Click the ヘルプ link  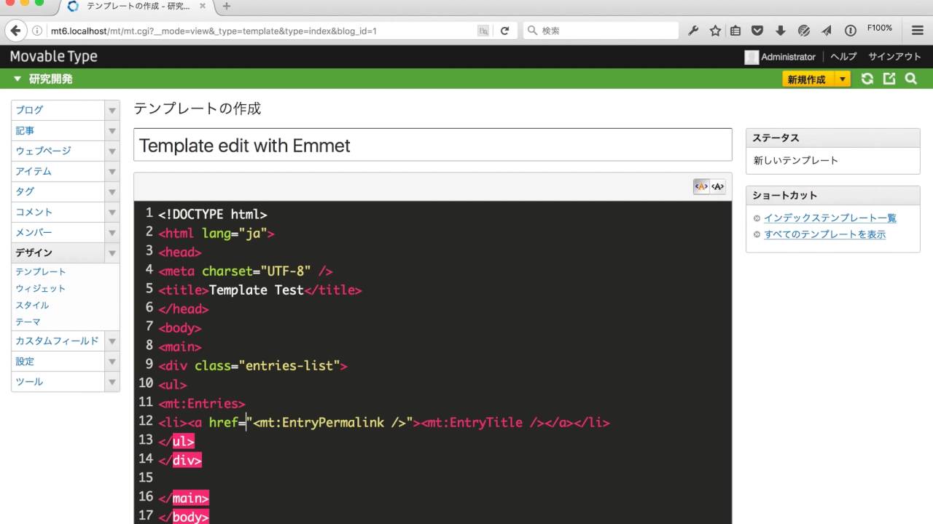click(x=843, y=57)
